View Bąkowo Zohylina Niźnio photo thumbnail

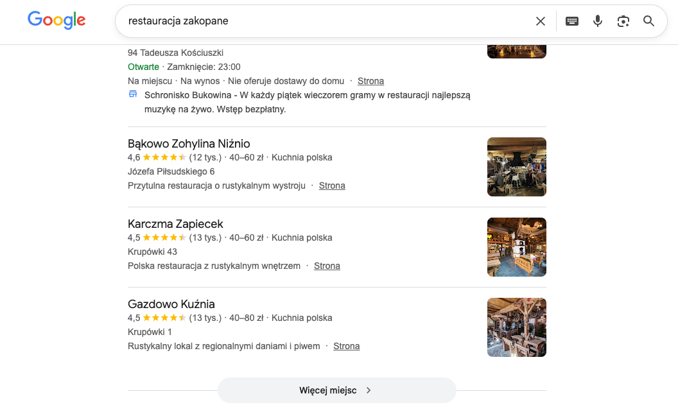[516, 167]
